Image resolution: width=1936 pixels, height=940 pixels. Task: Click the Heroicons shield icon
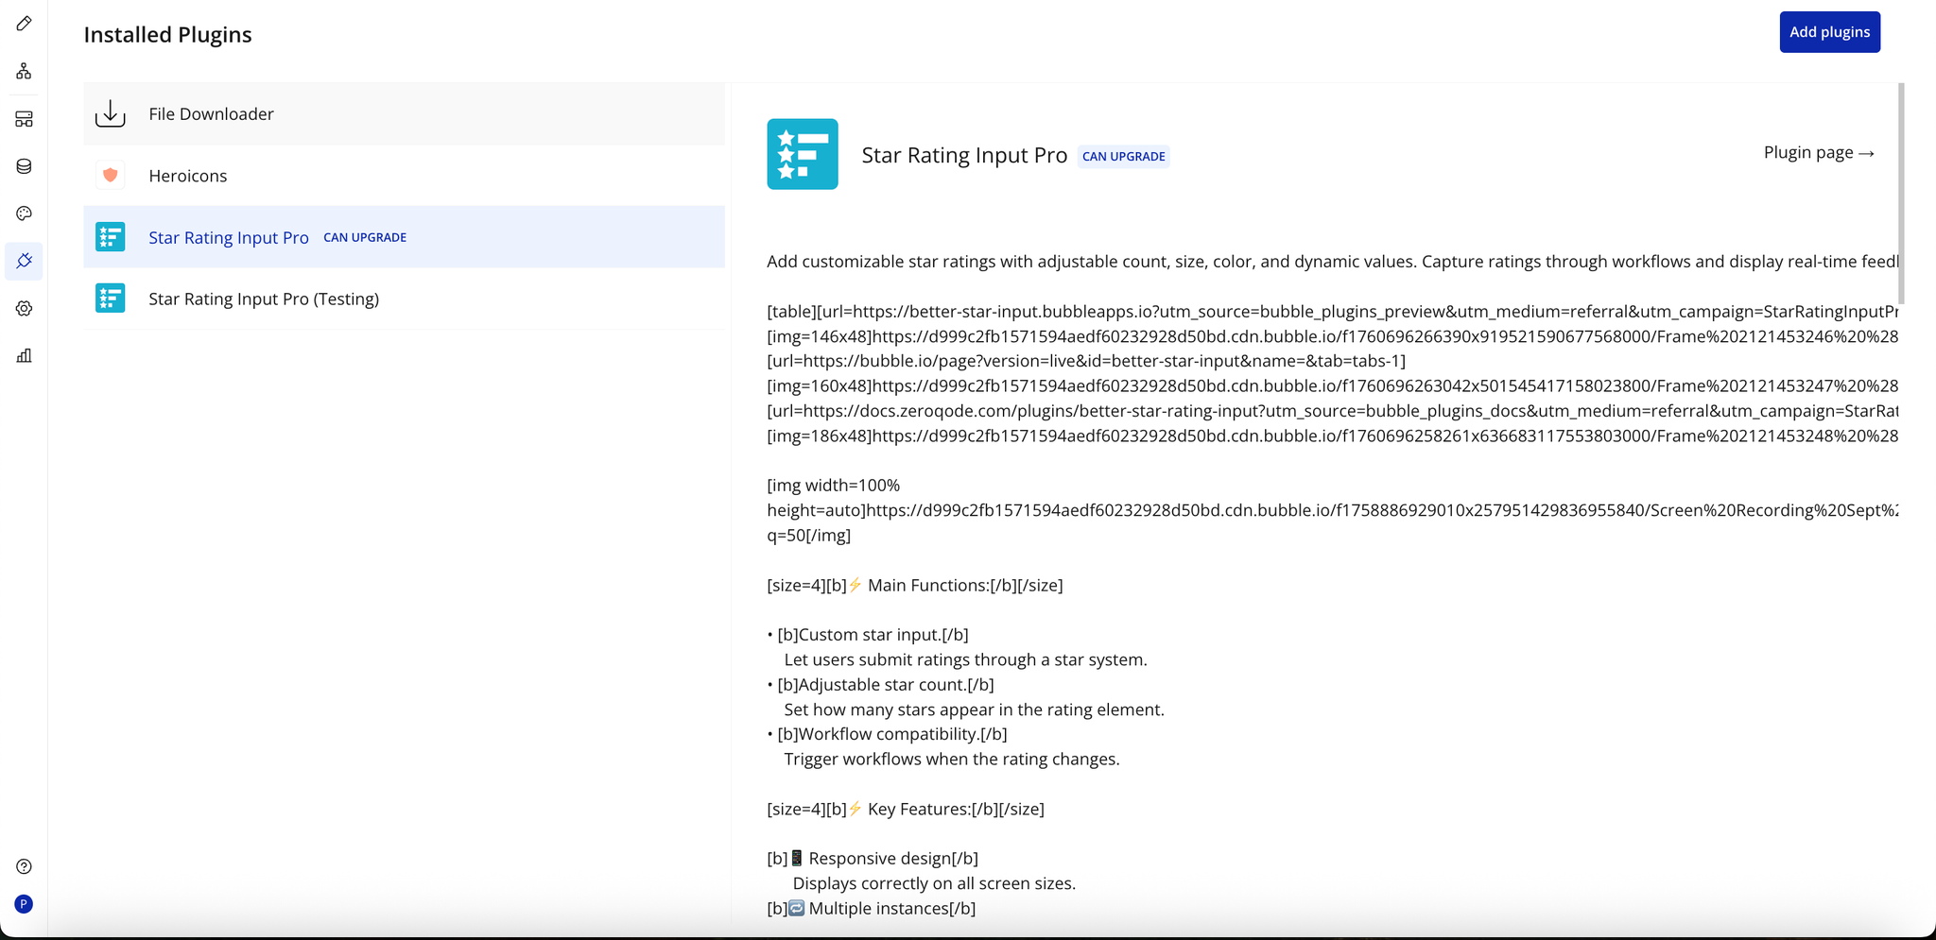pyautogui.click(x=111, y=175)
